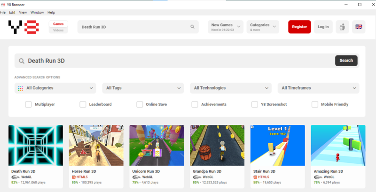
Task: Open the user avatar profile icon
Action: 342,27
